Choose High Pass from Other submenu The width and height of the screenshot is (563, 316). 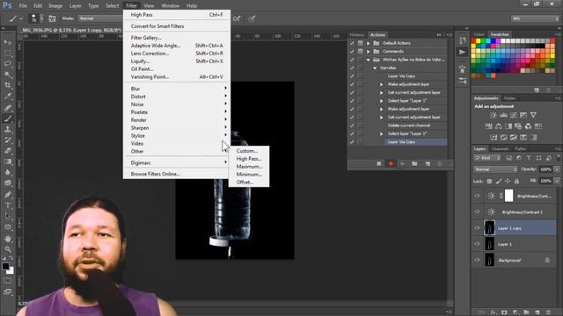[249, 159]
